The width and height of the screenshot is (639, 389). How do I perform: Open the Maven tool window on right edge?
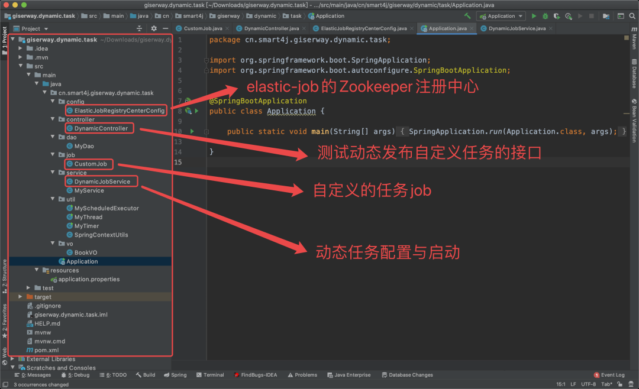pyautogui.click(x=634, y=38)
